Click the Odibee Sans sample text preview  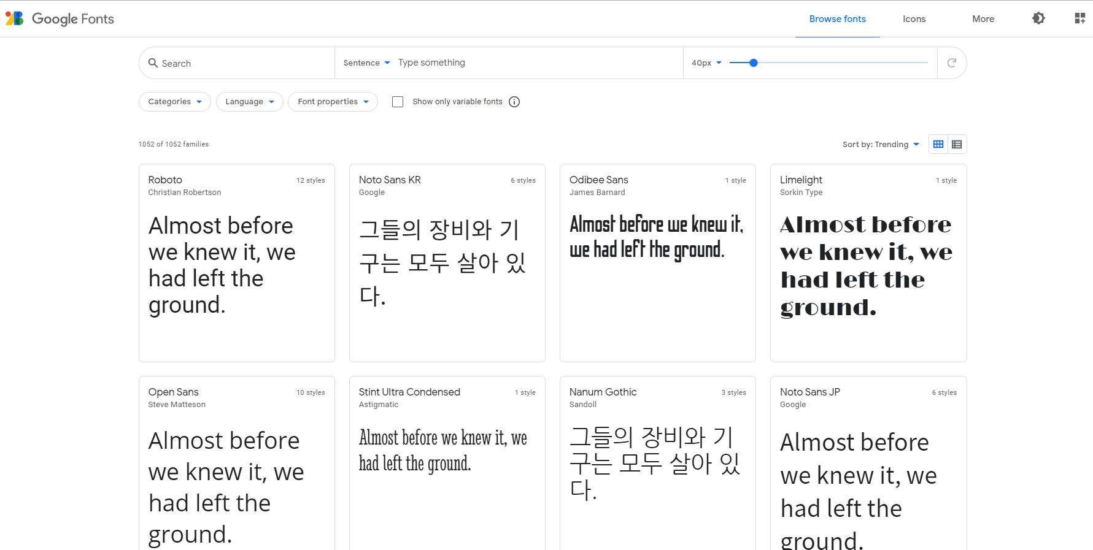click(x=656, y=237)
